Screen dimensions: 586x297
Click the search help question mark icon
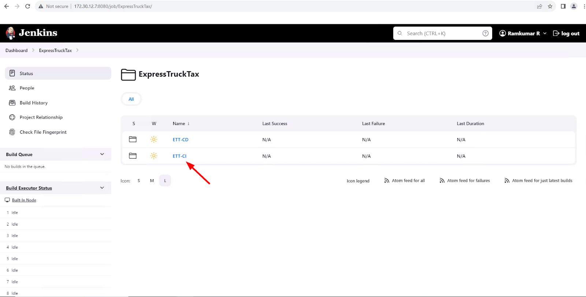[x=486, y=33]
